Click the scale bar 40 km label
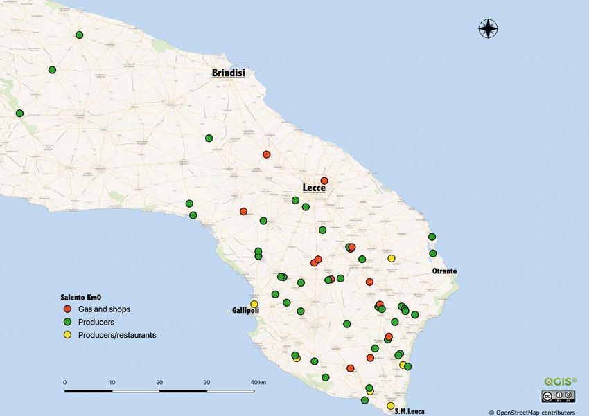The width and height of the screenshot is (589, 416). click(x=258, y=382)
